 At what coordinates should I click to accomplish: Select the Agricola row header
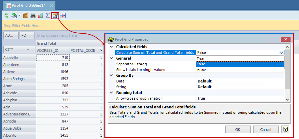19,121
